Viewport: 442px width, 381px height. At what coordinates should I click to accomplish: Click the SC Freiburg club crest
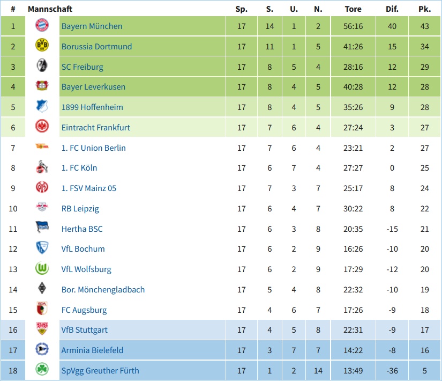(x=42, y=65)
